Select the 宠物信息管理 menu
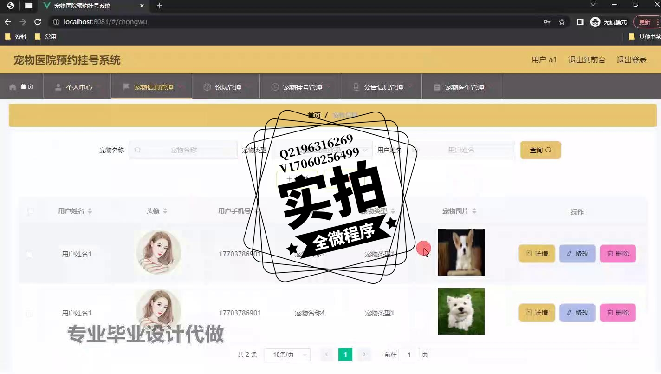661x374 pixels. coord(152,86)
